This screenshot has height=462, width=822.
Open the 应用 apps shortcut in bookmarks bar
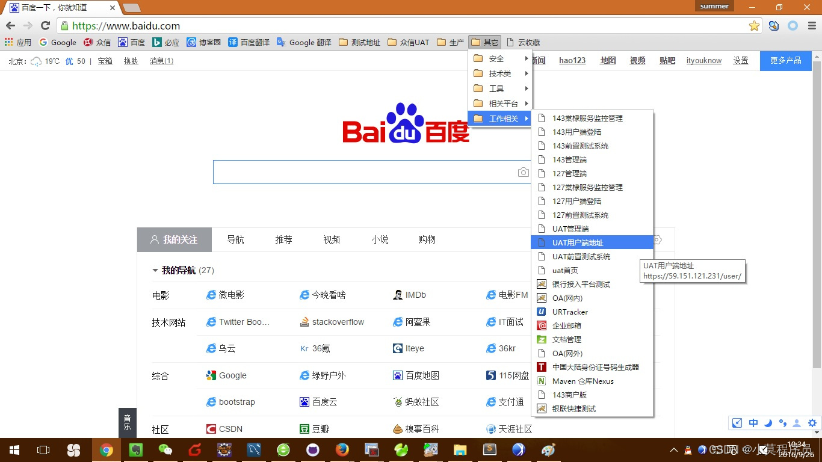tap(17, 42)
